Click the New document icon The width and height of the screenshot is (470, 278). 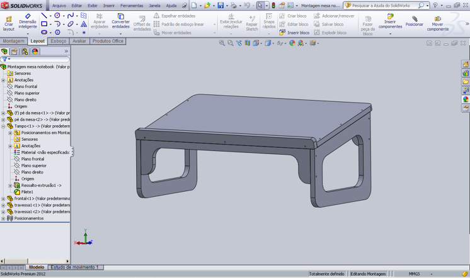click(x=194, y=6)
